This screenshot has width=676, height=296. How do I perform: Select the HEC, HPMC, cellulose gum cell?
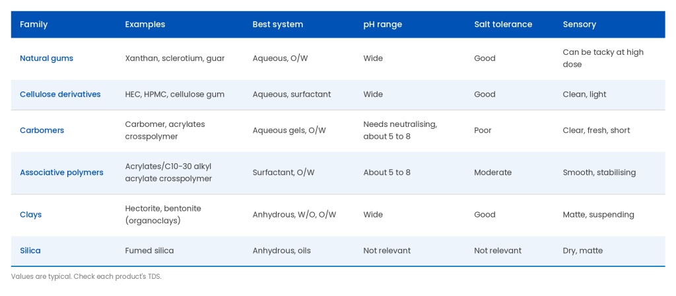click(174, 94)
